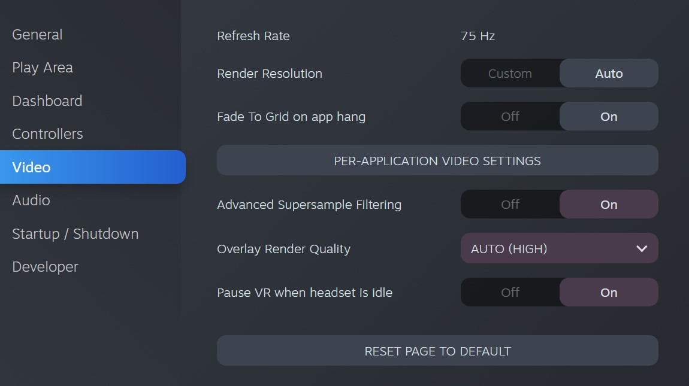Open Startup / Shutdown settings
Screen dimensions: 689x386
pos(75,233)
